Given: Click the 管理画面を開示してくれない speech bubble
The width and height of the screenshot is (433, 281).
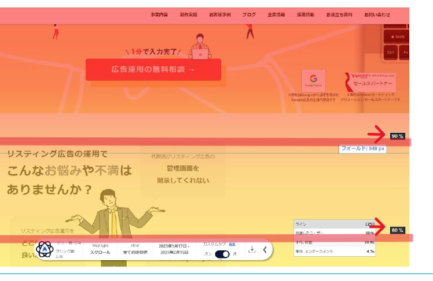Looking at the screenshot, I should pos(183,172).
